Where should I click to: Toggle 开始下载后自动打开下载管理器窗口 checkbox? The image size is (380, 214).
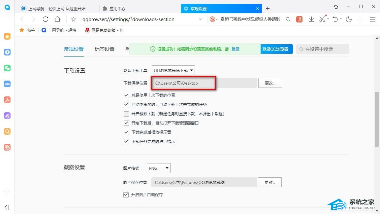pos(126,123)
